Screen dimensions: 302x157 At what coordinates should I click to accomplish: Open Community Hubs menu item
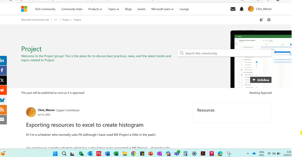(x=72, y=9)
